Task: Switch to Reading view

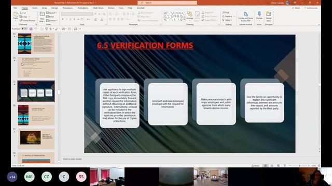Action: coord(278,166)
